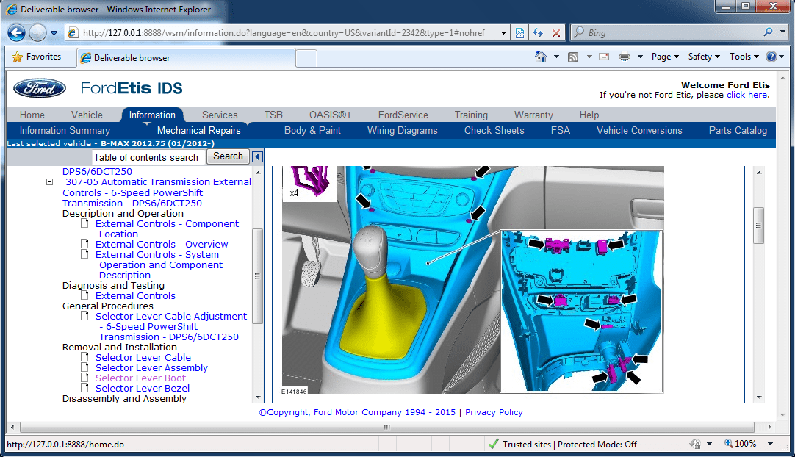Open External Controls - Component Location
The height and width of the screenshot is (457, 795).
(167, 228)
